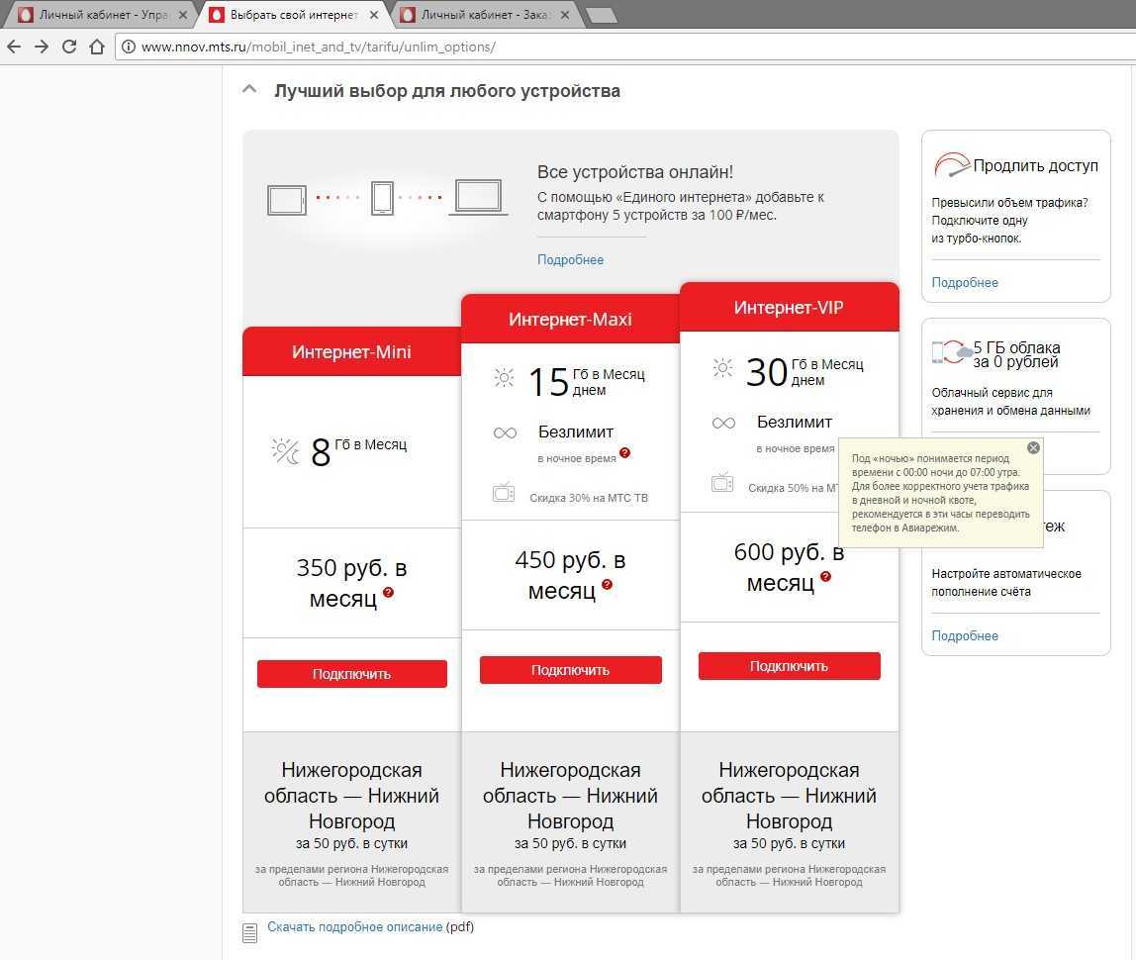This screenshot has width=1136, height=960.
Task: Go back to the previous page
Action: pos(14,48)
